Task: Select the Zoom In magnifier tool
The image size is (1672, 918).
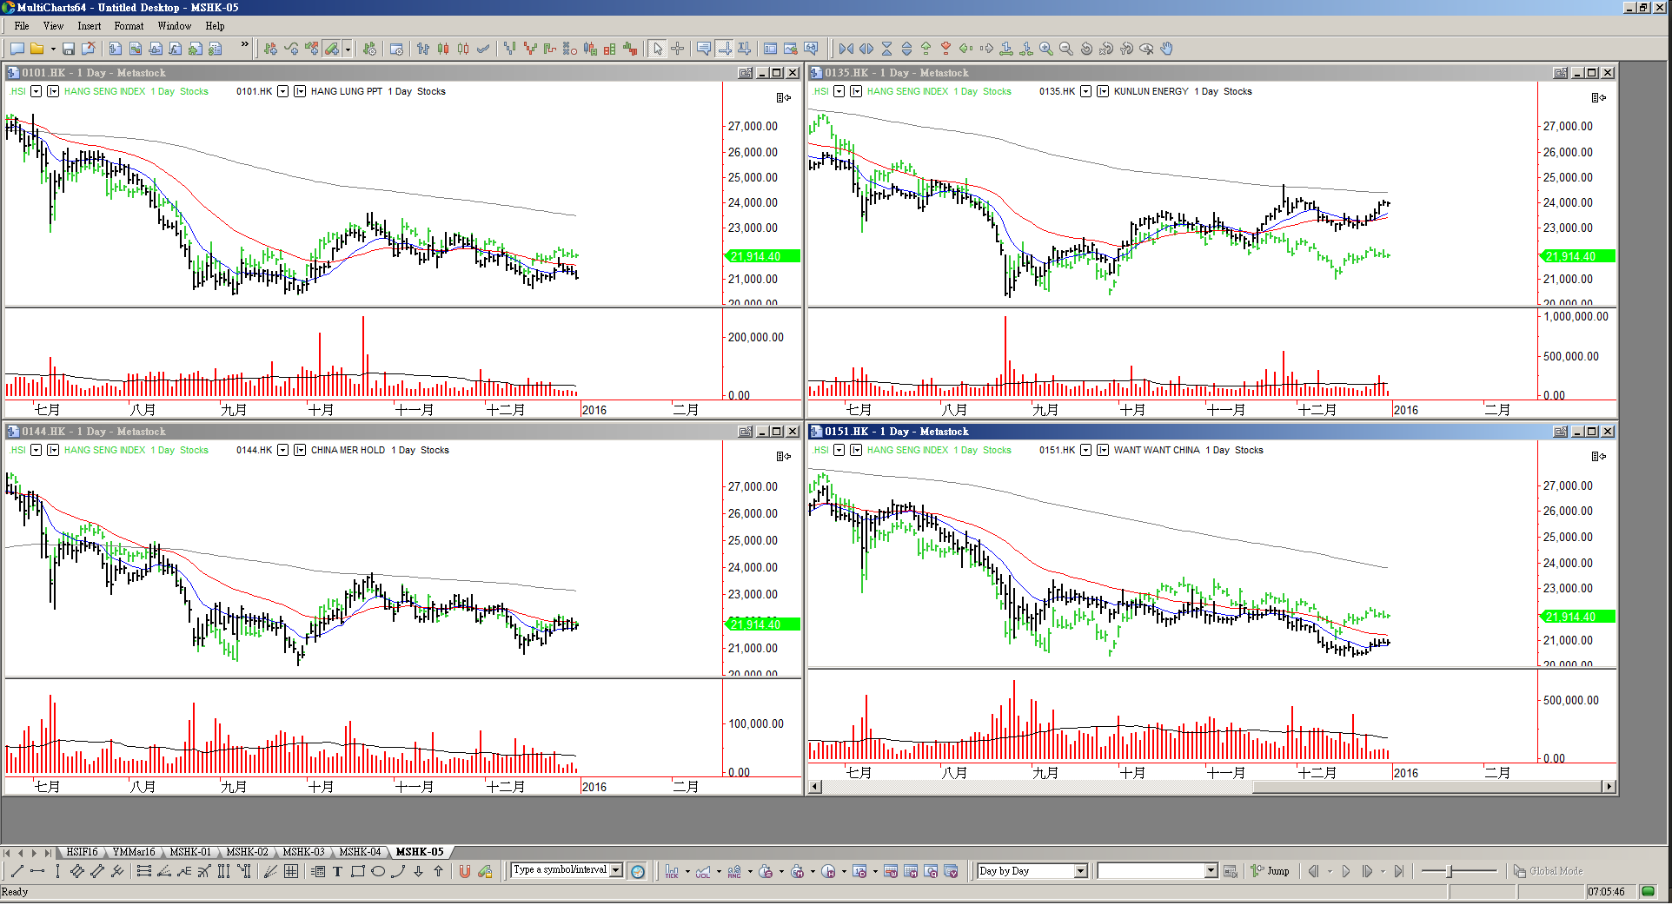Action: click(x=1046, y=49)
